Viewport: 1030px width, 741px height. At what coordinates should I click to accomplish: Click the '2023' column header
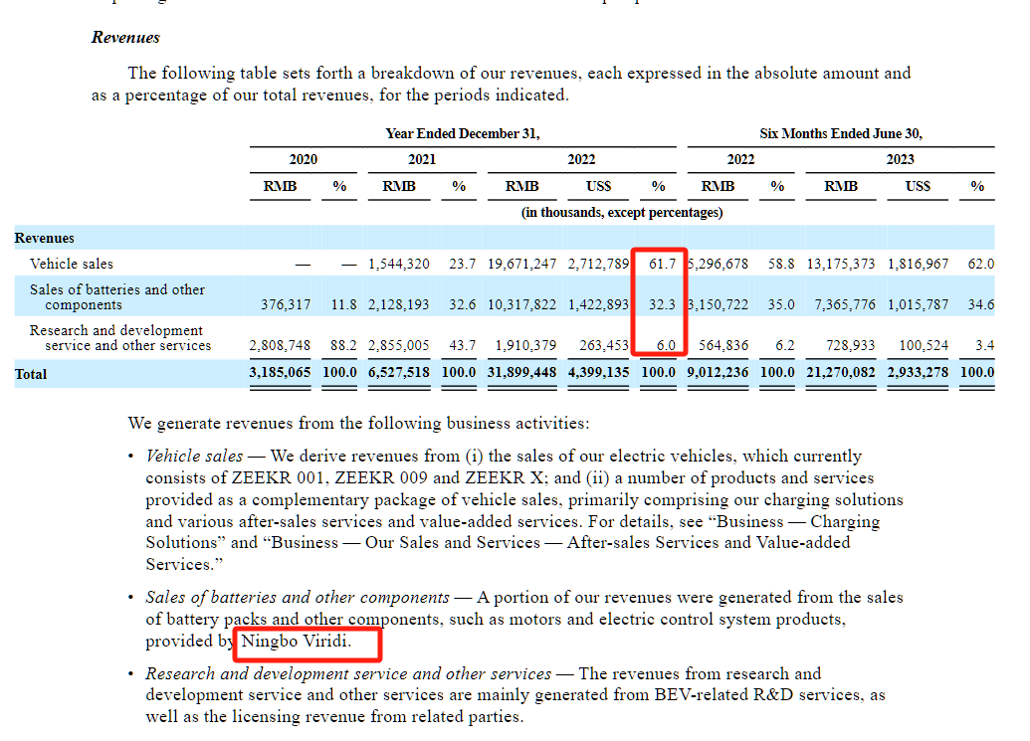[900, 159]
